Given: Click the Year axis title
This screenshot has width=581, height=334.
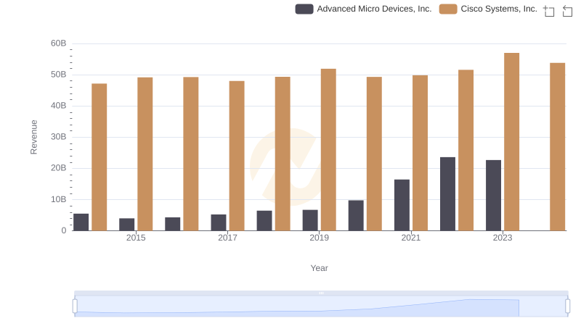Looking at the screenshot, I should coord(319,268).
